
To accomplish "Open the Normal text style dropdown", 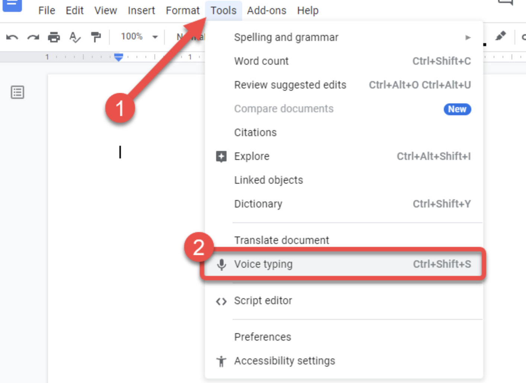I will point(190,37).
